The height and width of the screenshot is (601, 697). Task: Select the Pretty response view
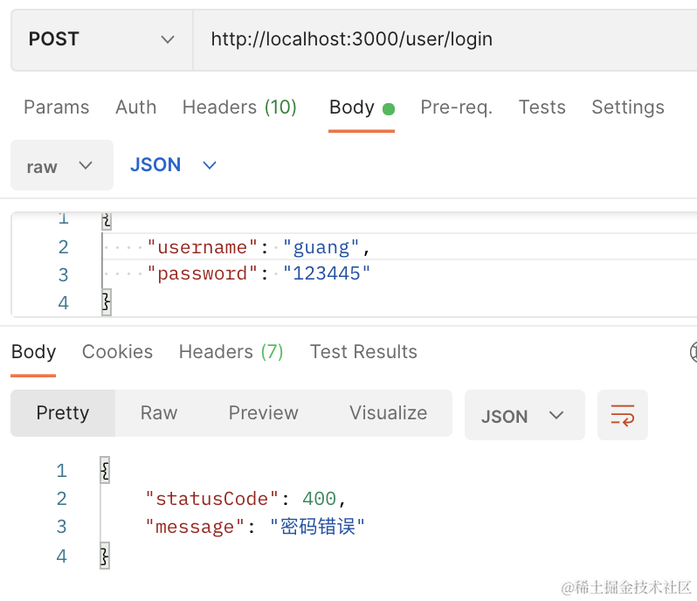pos(63,413)
